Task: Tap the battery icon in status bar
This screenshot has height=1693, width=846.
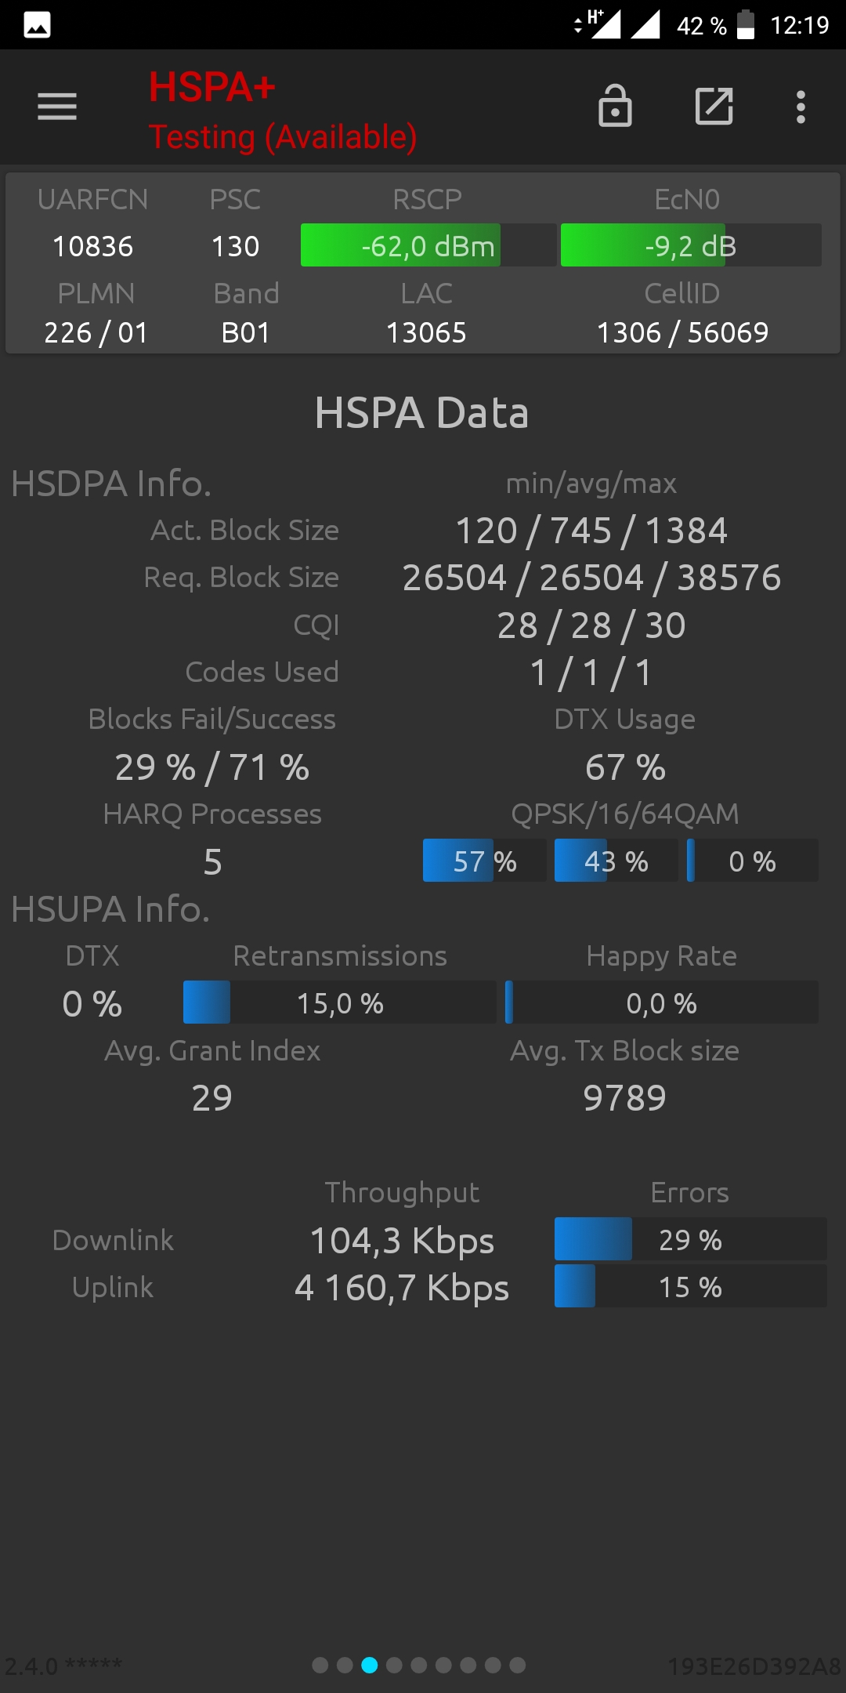Action: (746, 25)
